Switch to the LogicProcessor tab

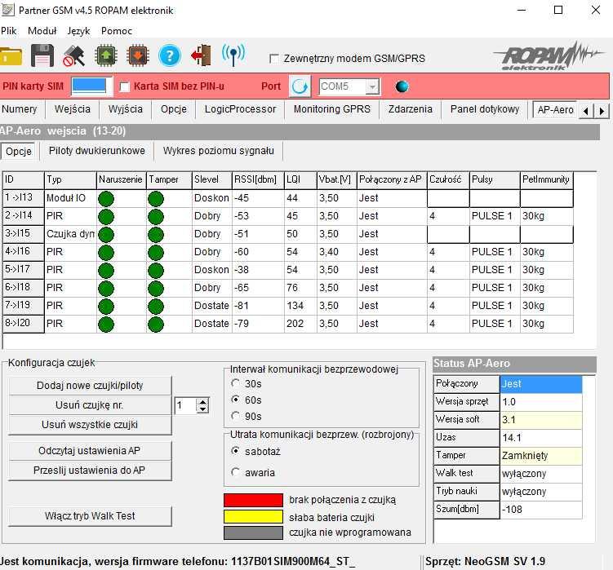click(x=240, y=109)
